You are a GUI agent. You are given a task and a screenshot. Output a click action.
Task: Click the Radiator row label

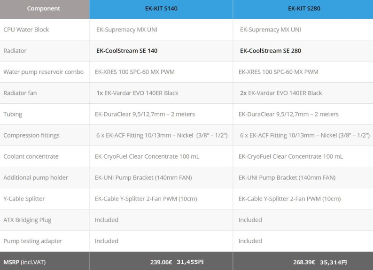[x=15, y=51]
